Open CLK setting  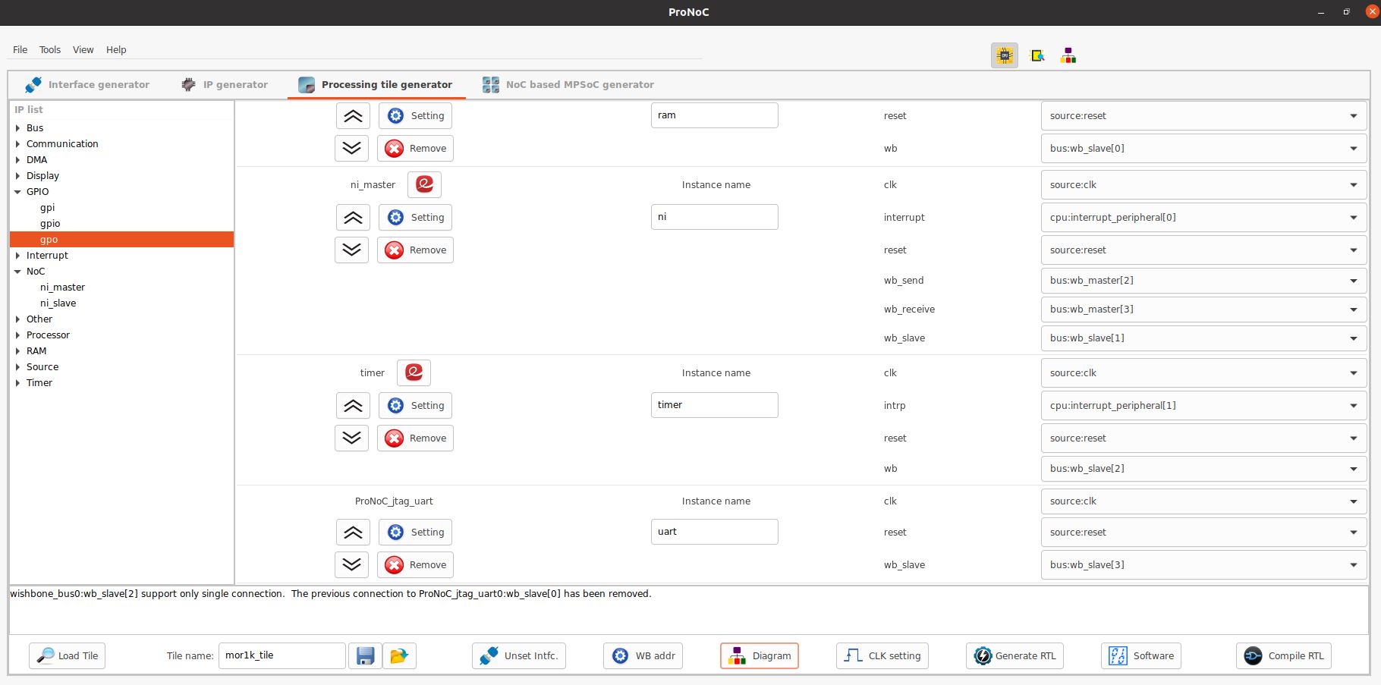pyautogui.click(x=882, y=655)
